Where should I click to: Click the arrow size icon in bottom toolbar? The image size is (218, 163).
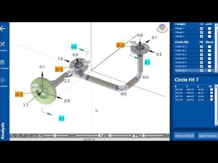(x=104, y=136)
